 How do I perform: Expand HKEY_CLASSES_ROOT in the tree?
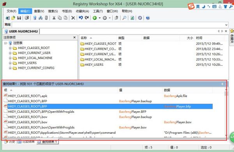tap(10, 48)
